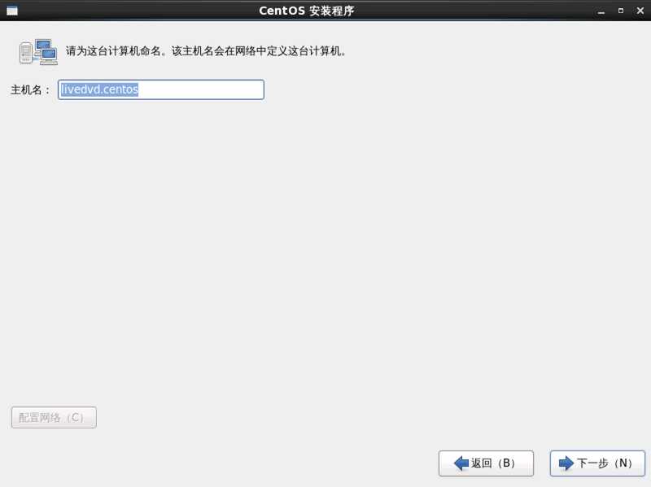Click the networked computers icon
The width and height of the screenshot is (651, 487).
pos(38,52)
